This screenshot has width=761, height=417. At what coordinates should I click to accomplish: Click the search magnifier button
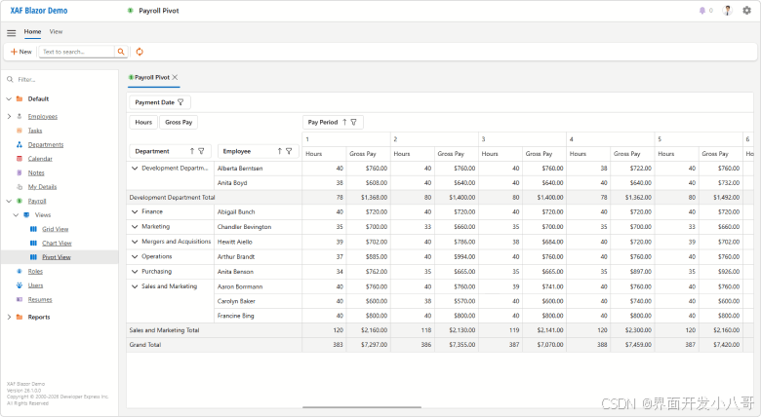[x=121, y=52]
